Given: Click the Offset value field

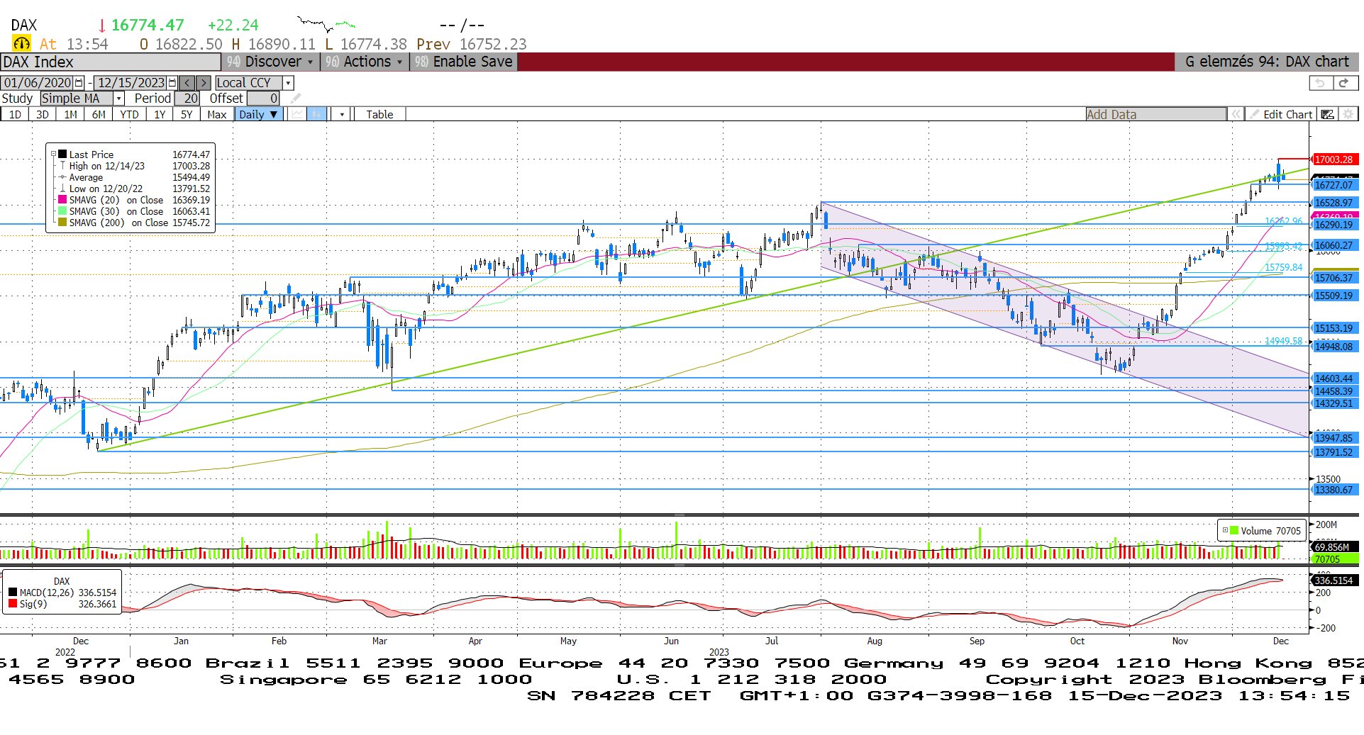Looking at the screenshot, I should tap(263, 99).
